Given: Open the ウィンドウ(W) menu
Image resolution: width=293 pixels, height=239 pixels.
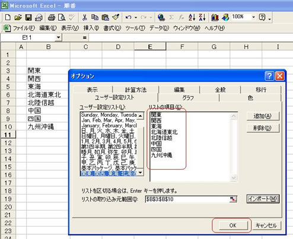Looking at the screenshot, I should tap(187, 28).
